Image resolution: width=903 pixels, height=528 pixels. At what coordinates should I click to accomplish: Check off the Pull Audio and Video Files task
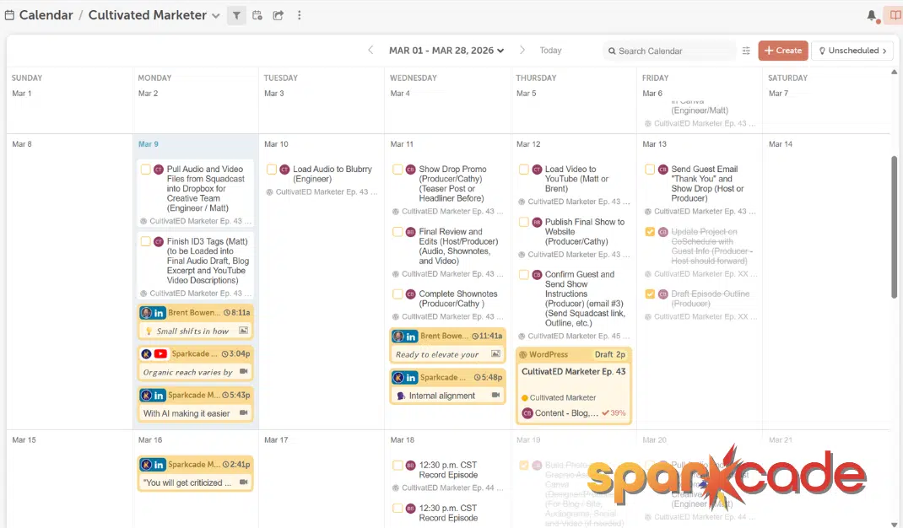point(144,170)
